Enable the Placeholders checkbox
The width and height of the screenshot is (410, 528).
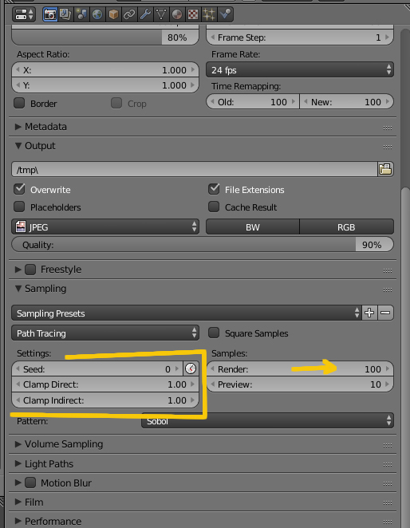[19, 207]
